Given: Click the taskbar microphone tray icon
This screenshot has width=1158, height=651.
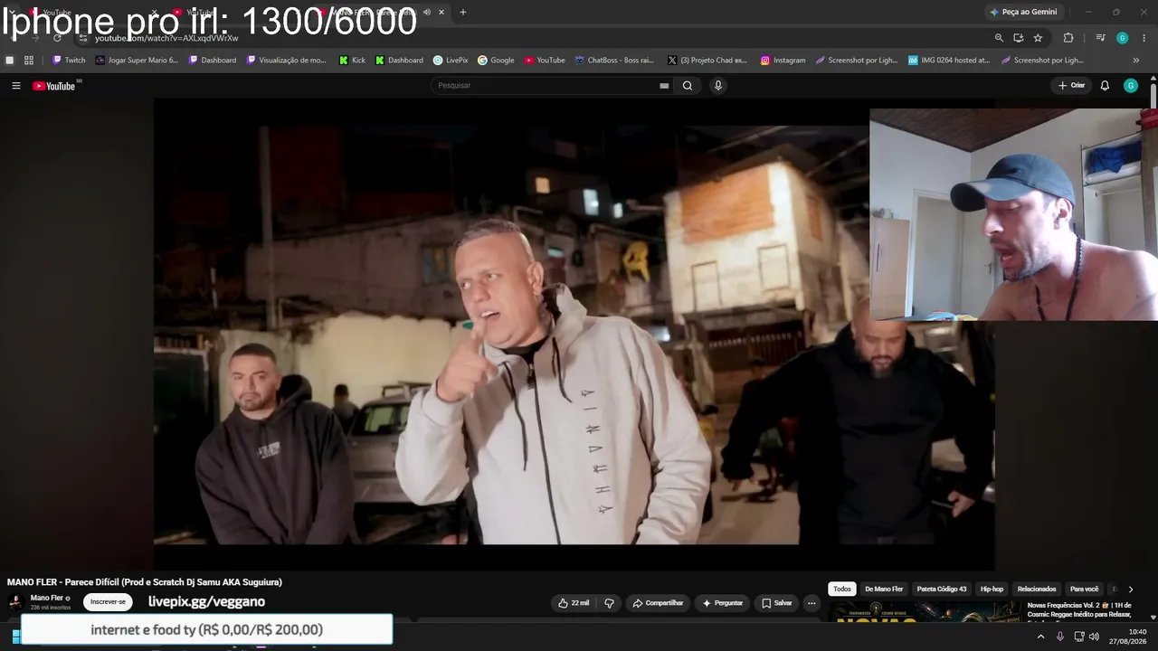Looking at the screenshot, I should (1060, 637).
